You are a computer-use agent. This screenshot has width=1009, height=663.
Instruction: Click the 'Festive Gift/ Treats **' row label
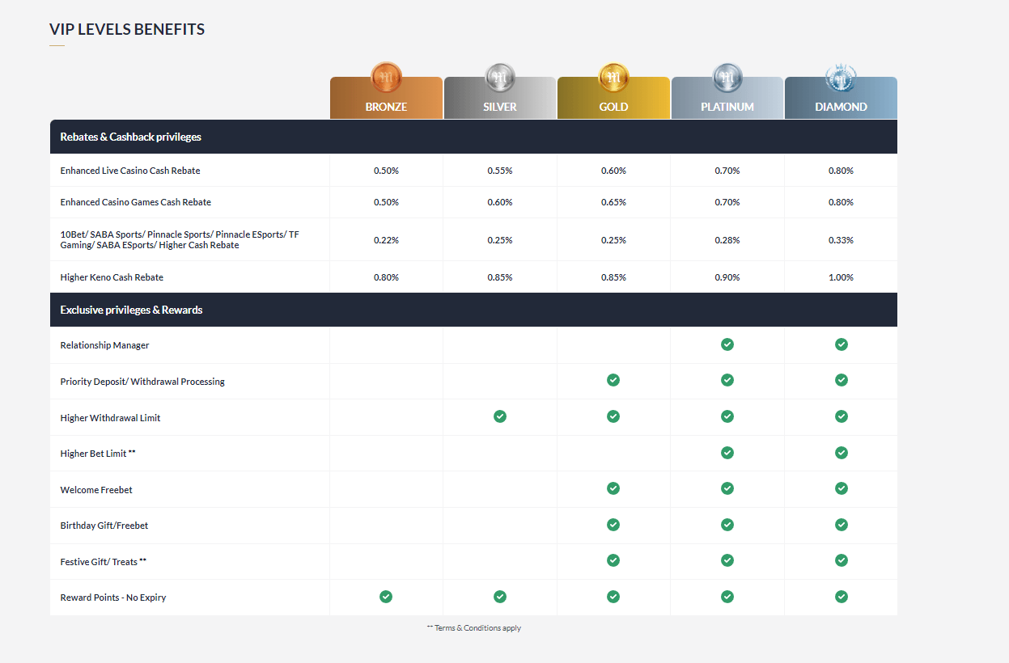tap(104, 562)
